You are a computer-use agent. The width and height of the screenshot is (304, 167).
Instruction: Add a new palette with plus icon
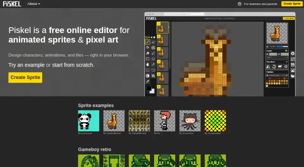[x=268, y=76]
